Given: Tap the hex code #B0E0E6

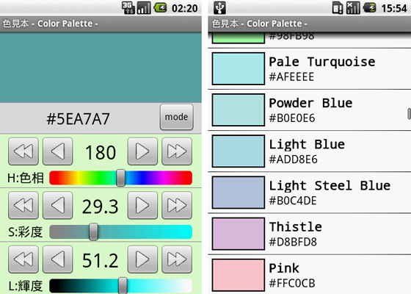Looking at the screenshot, I should 292,118.
